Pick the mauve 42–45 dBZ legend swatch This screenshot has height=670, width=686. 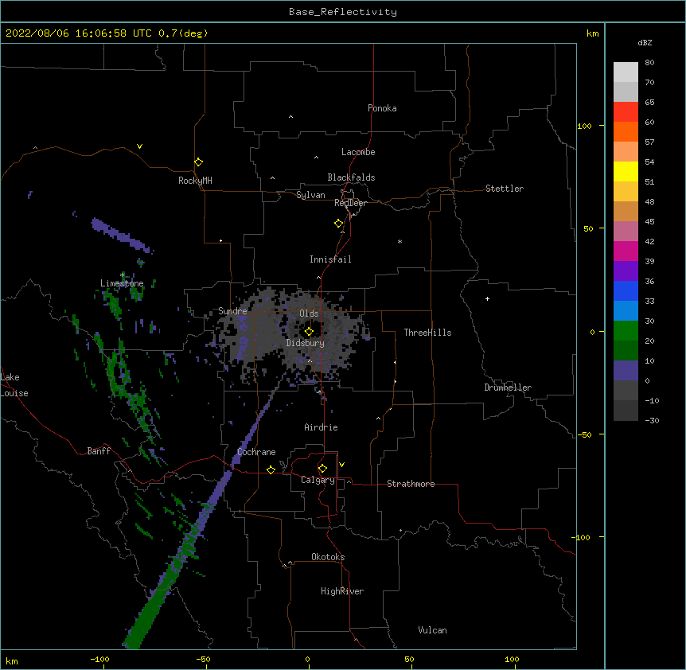click(x=626, y=231)
